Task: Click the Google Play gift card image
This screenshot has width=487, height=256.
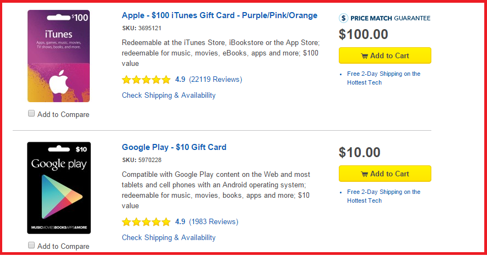Action: pyautogui.click(x=58, y=187)
